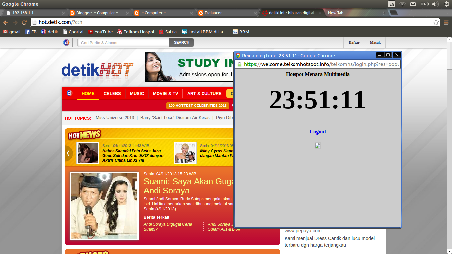The image size is (452, 254).
Task: Open the sound volume indicator
Action: pyautogui.click(x=435, y=4)
